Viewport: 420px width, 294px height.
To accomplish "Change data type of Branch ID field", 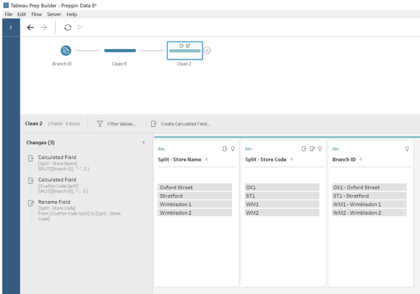I will [x=336, y=149].
